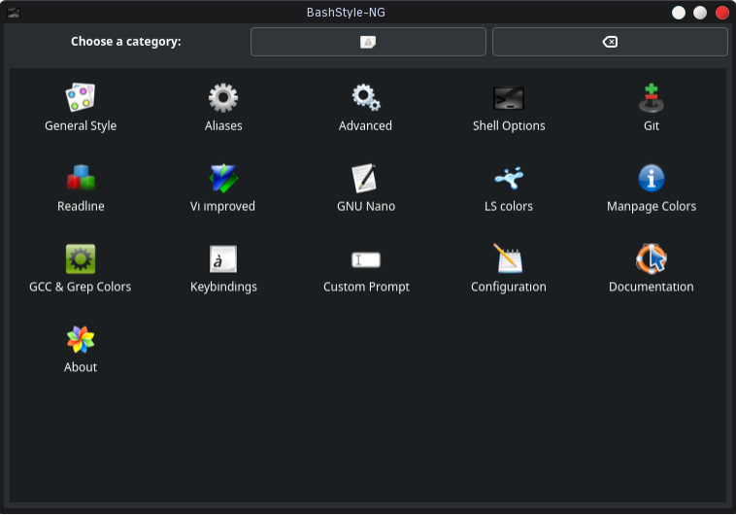Viewport: 736px width, 515px height.
Task: Open the Documentation lifebuoy icon
Action: tap(652, 258)
